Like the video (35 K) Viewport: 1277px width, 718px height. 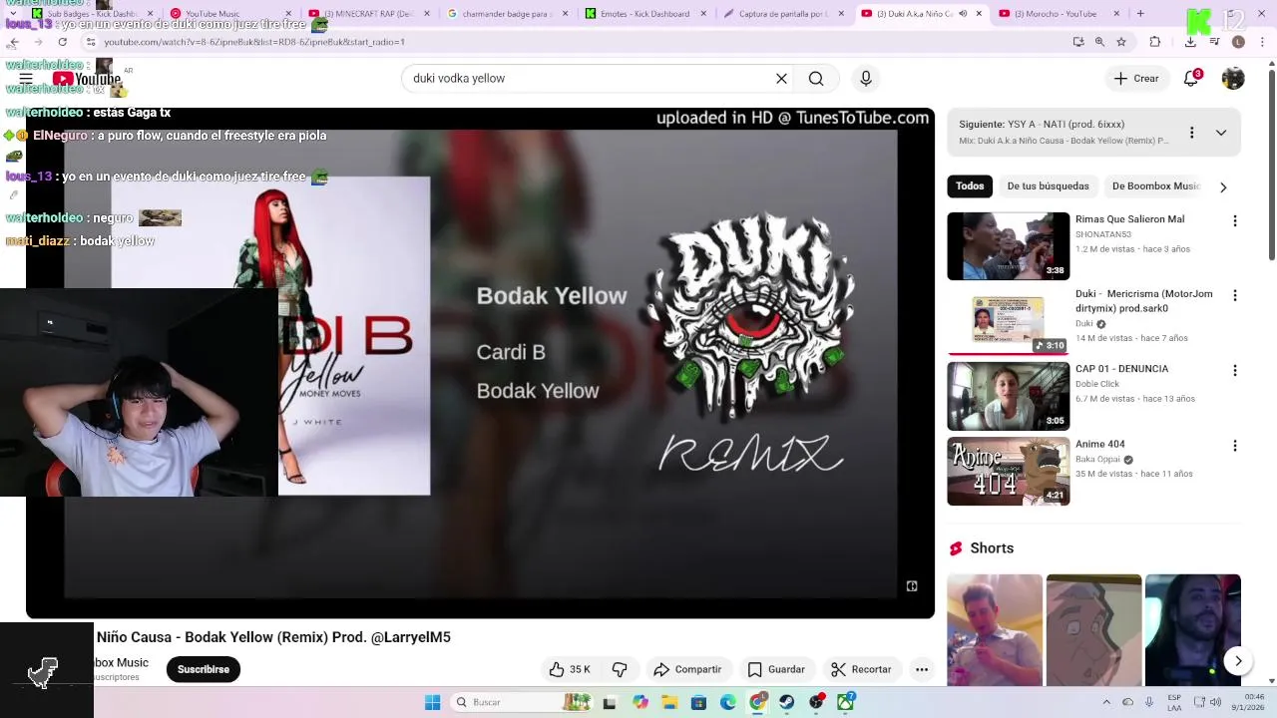click(570, 669)
